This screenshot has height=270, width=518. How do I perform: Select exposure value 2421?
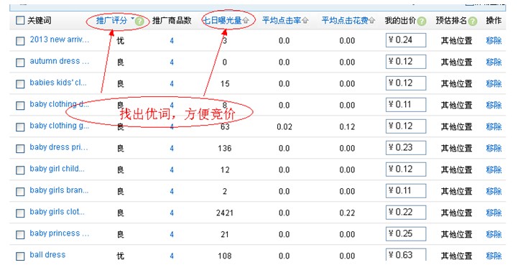(225, 213)
